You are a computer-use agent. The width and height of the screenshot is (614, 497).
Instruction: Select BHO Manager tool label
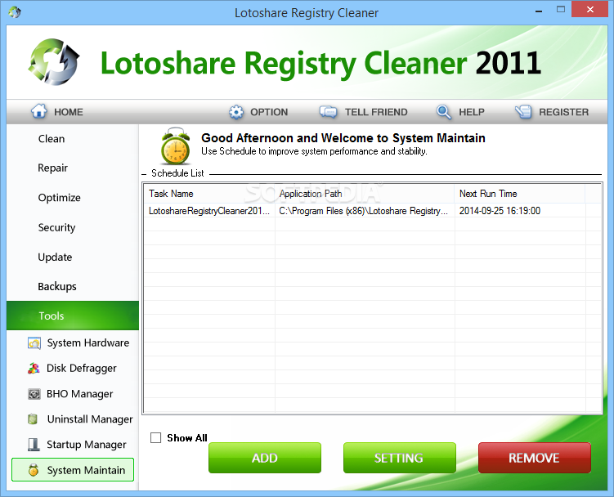[x=80, y=394]
